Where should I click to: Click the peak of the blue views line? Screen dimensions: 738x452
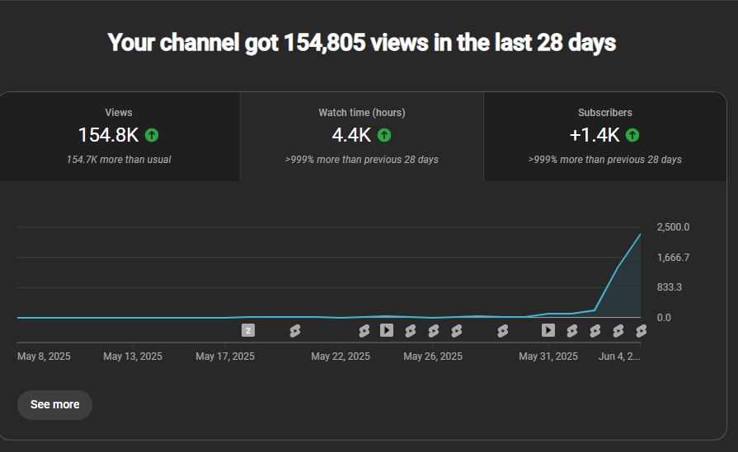(640, 234)
